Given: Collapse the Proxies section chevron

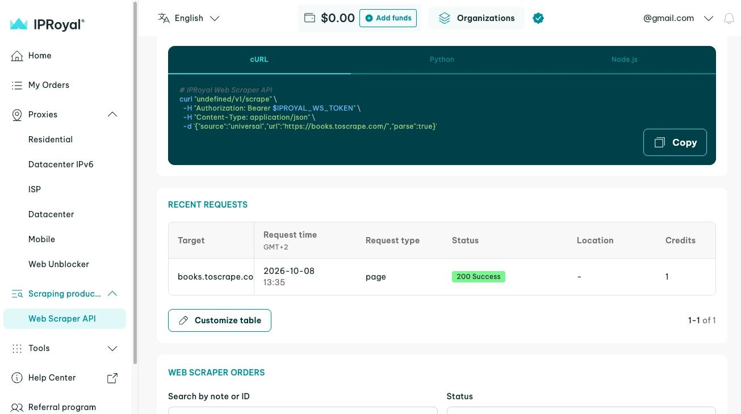Looking at the screenshot, I should pyautogui.click(x=112, y=115).
